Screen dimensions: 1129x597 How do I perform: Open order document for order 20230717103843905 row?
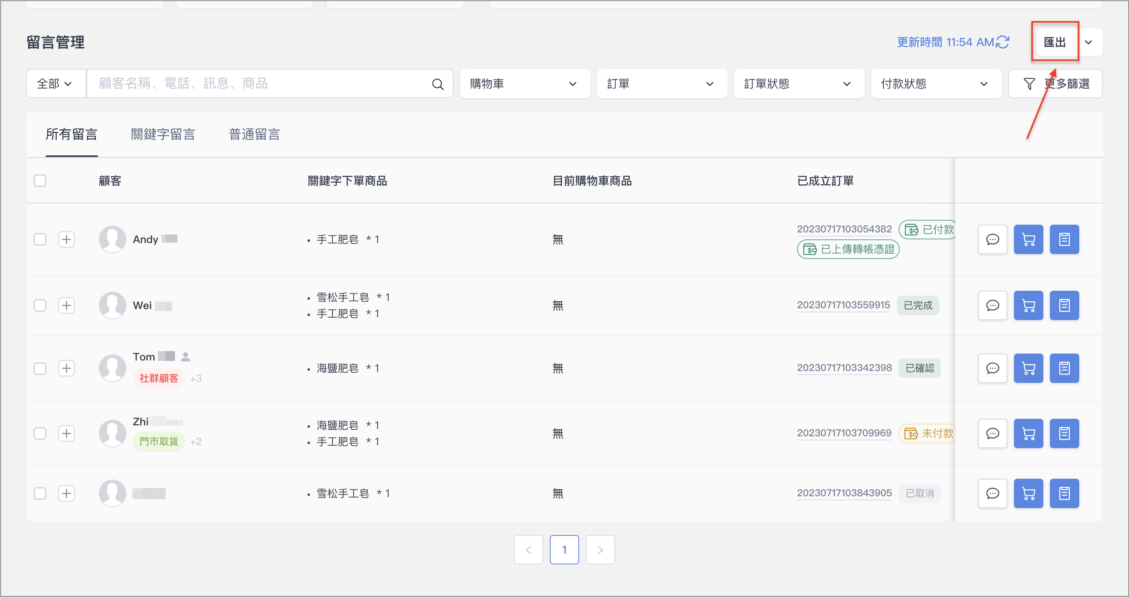1064,493
